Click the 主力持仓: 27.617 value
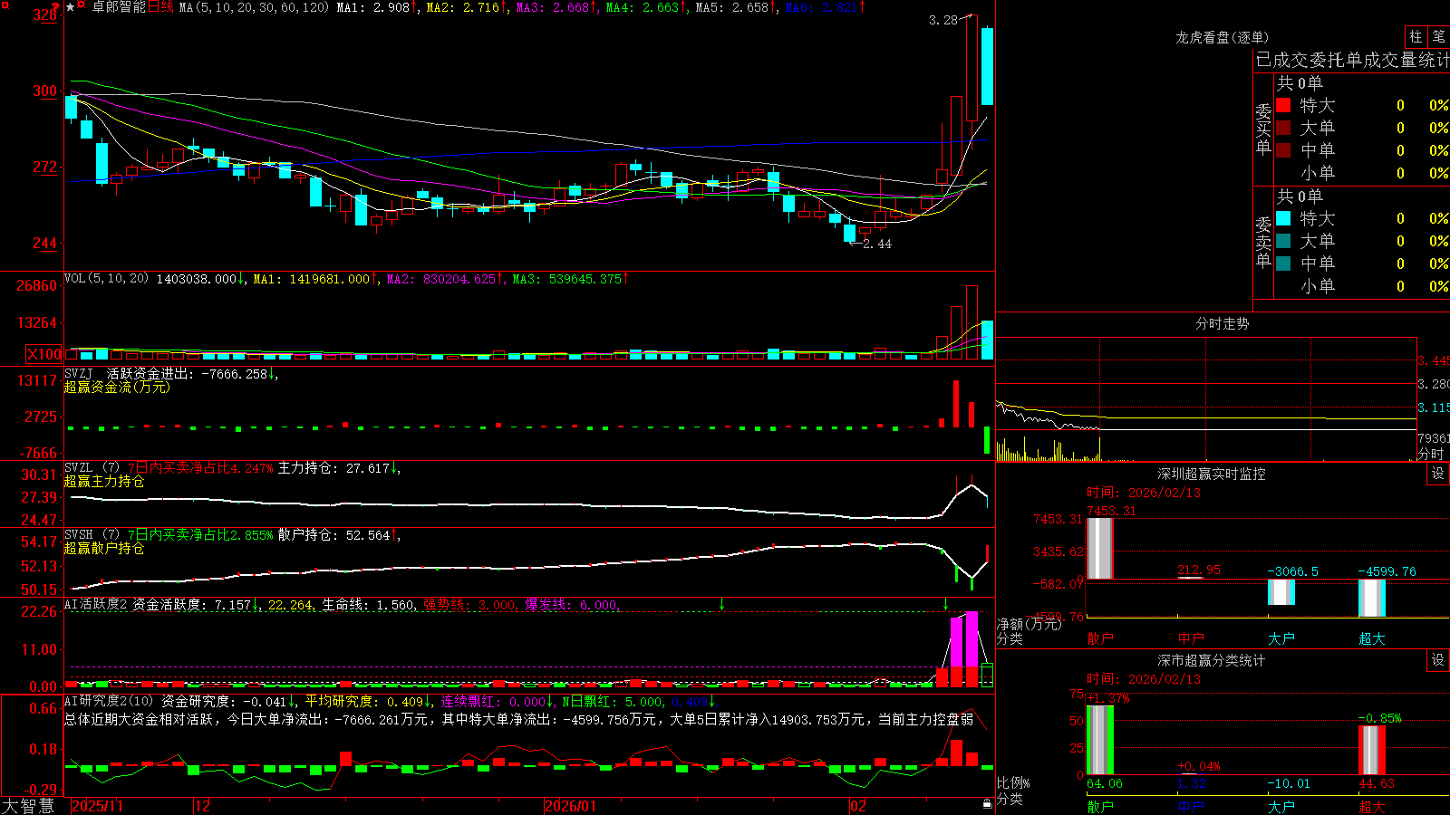Screen dimensions: 1450x815 [x=334, y=468]
